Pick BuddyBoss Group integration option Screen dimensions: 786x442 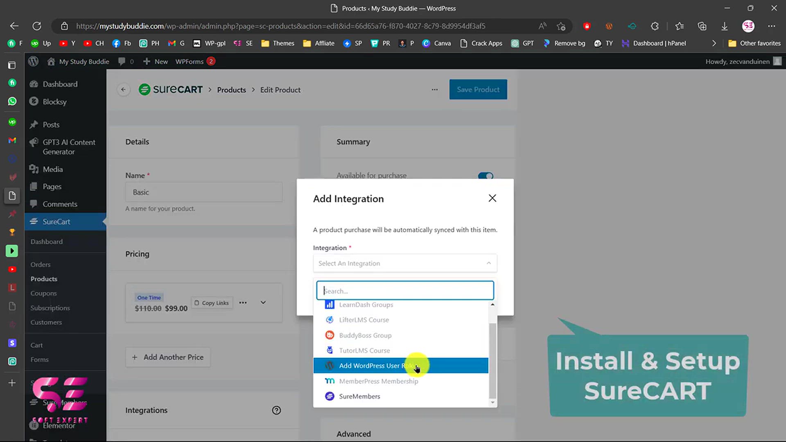401,335
